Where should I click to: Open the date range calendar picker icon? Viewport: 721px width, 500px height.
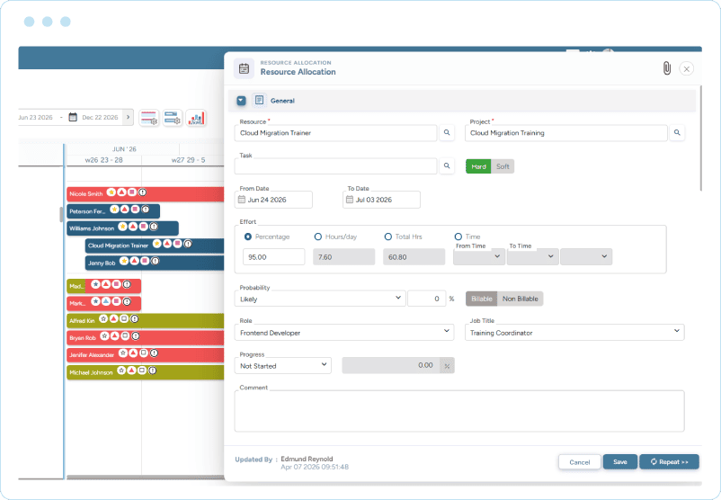(x=73, y=117)
